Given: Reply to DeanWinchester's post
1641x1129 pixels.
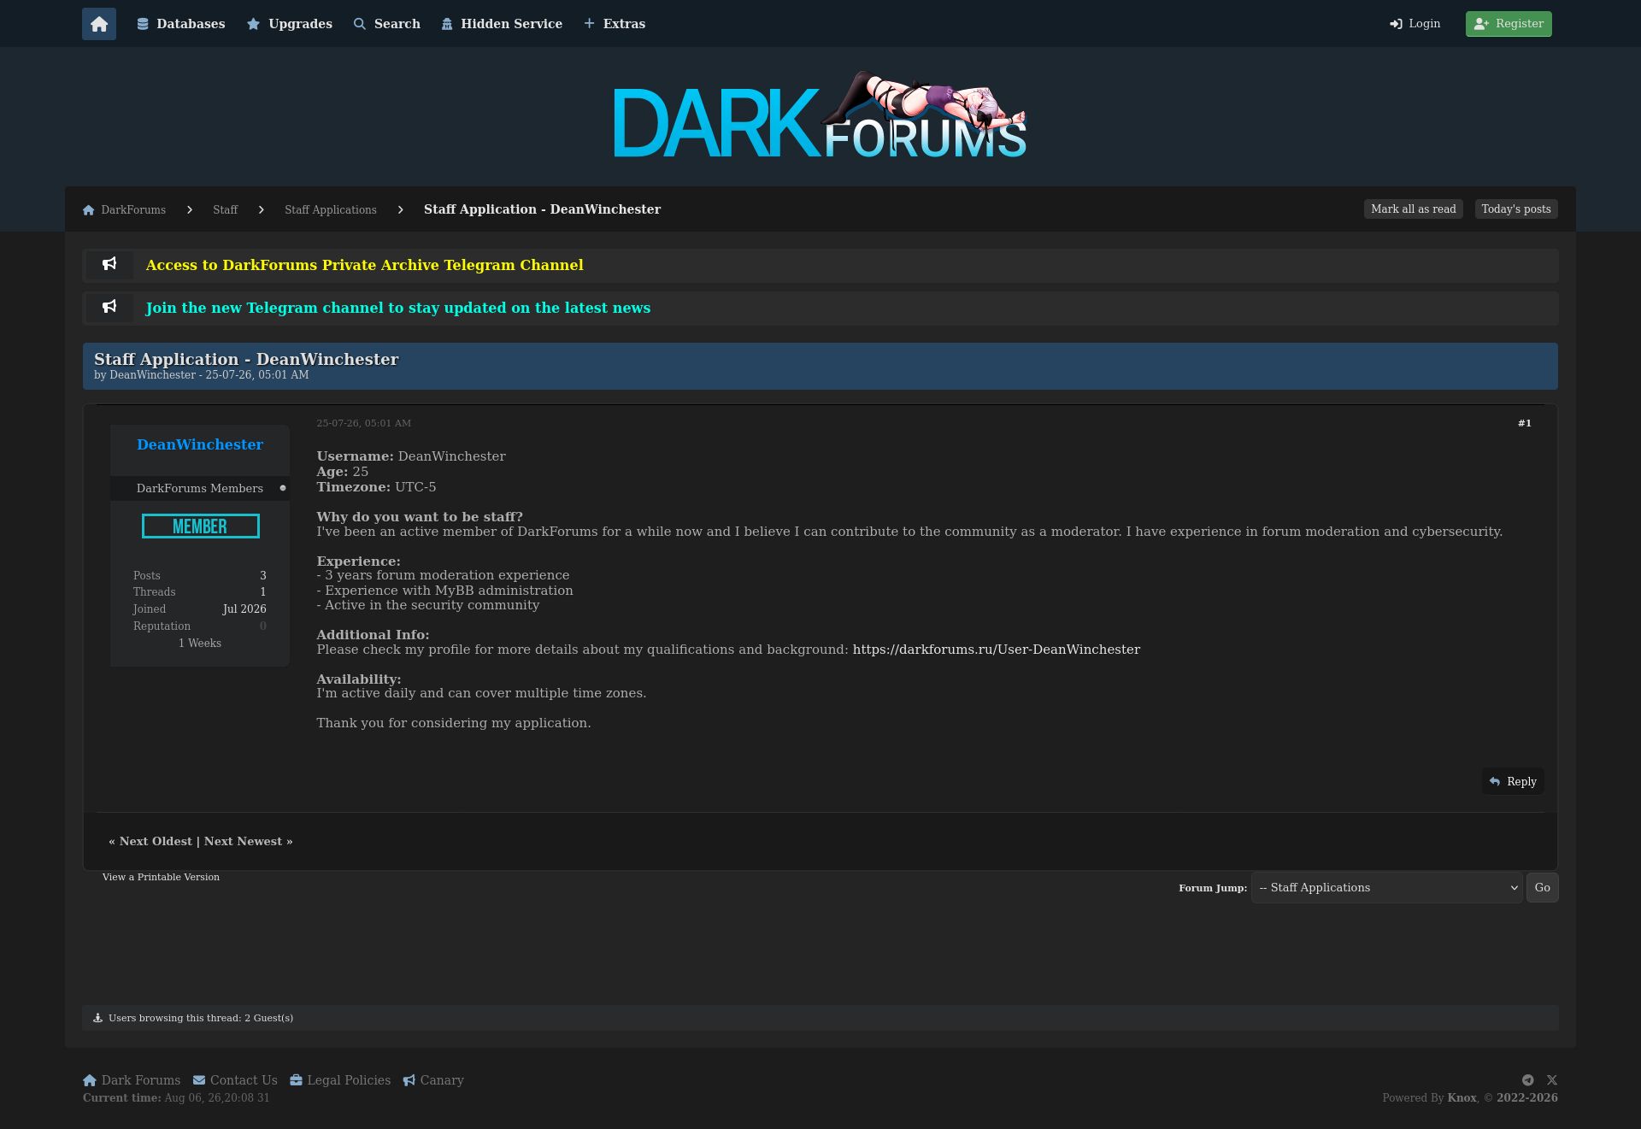Looking at the screenshot, I should click(1513, 781).
